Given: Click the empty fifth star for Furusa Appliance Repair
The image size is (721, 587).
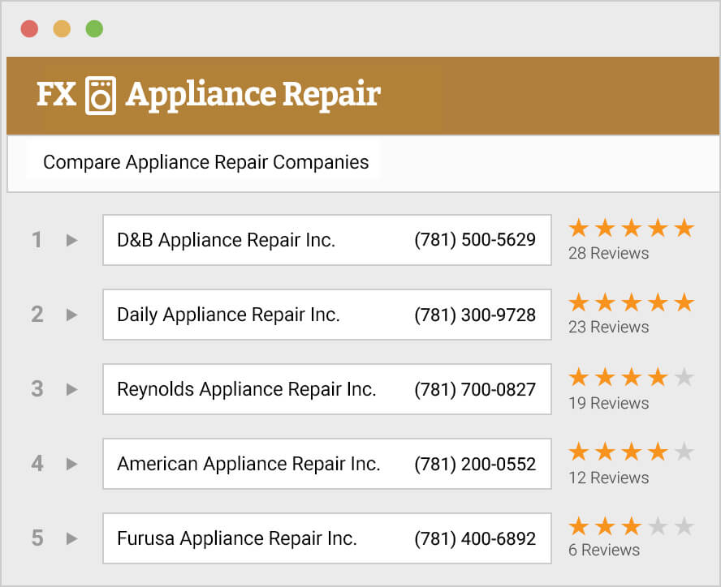Looking at the screenshot, I should [684, 527].
